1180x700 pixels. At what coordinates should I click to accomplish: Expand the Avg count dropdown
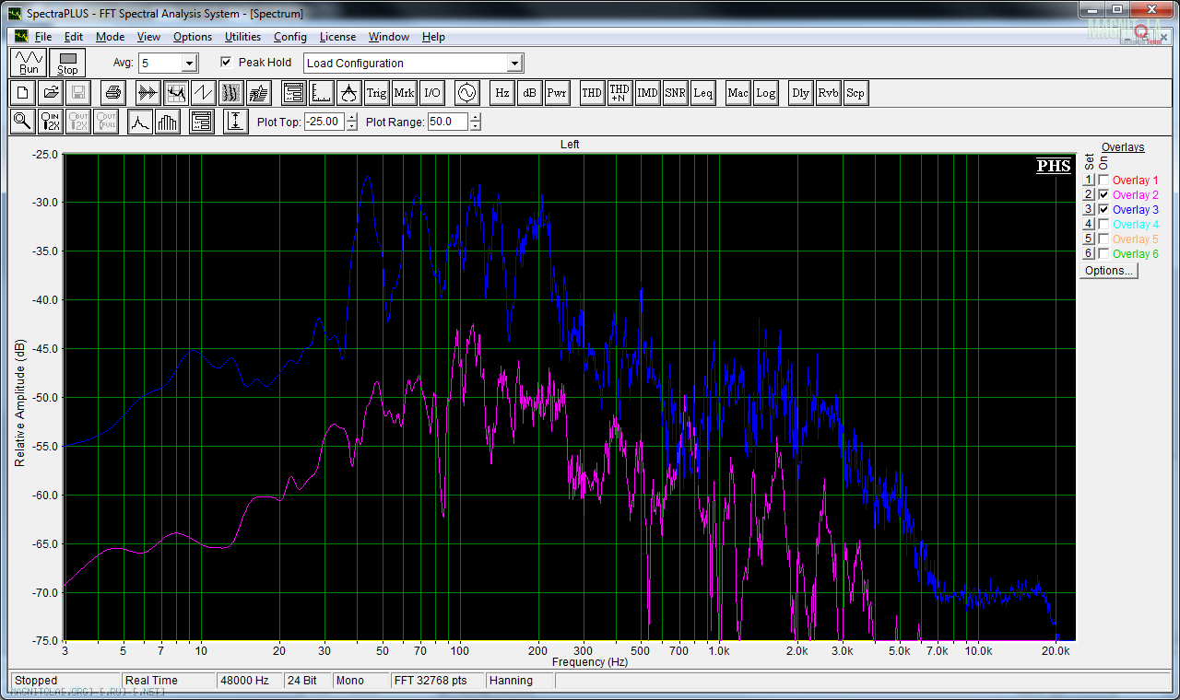pyautogui.click(x=189, y=64)
